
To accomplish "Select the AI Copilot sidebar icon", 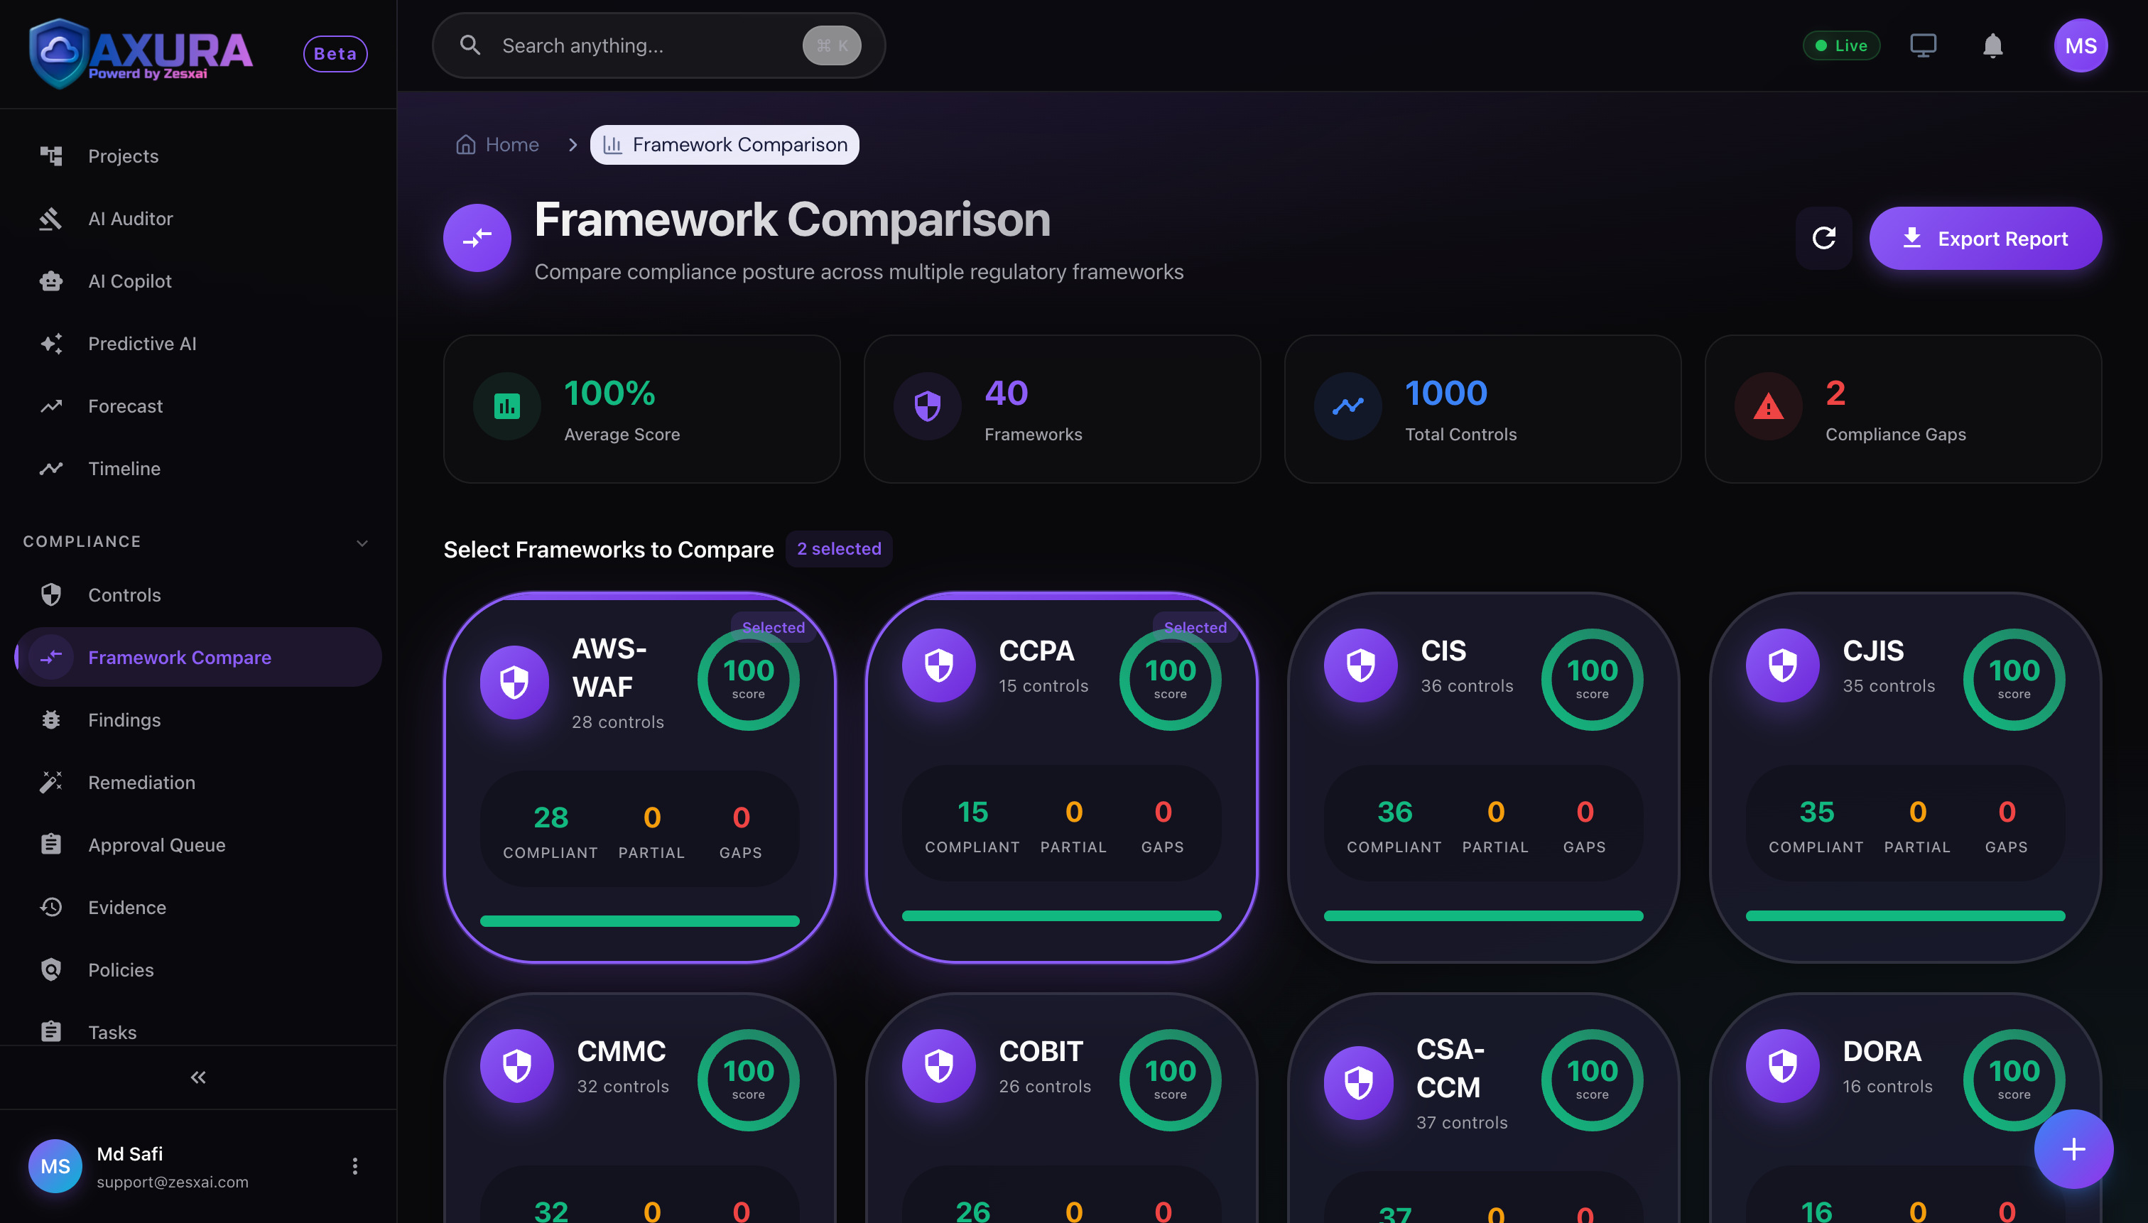I will coord(51,281).
